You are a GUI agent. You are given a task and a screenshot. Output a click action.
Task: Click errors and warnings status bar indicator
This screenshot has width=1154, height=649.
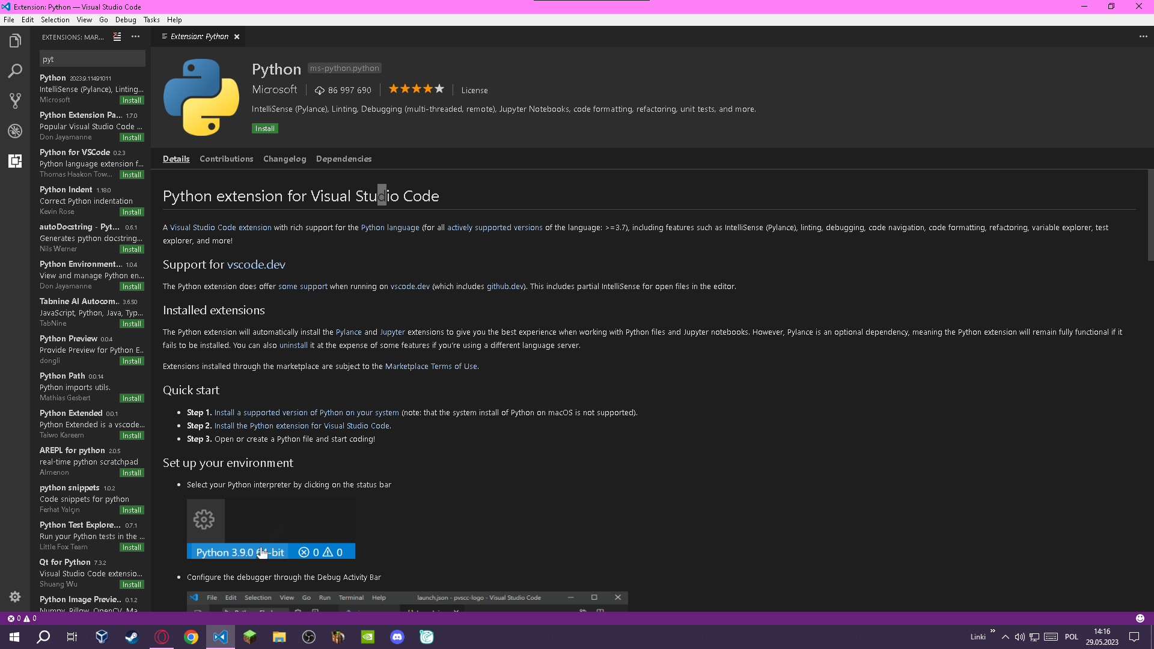click(22, 618)
